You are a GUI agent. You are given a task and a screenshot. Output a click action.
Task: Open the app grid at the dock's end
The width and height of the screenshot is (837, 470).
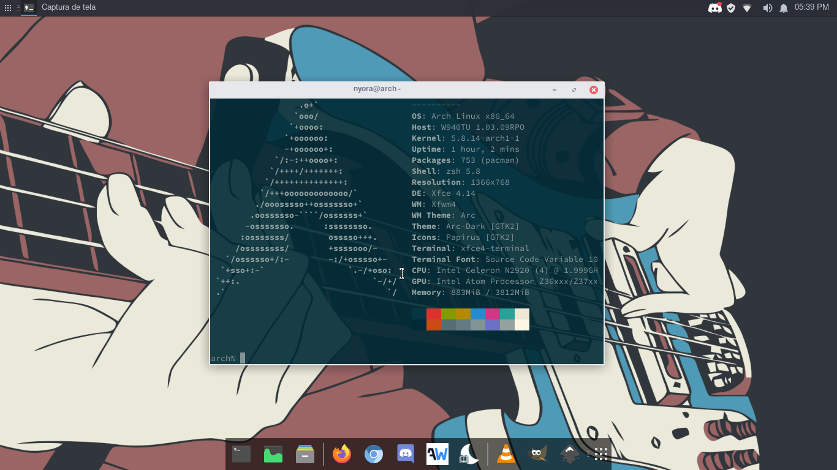click(x=601, y=454)
